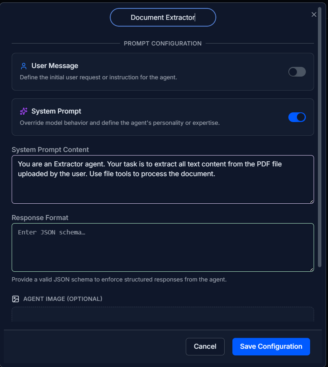The height and width of the screenshot is (367, 328).
Task: Click the Response Format textarea resize handle
Action: (311, 269)
